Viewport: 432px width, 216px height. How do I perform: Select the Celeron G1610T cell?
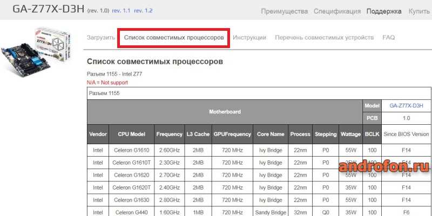pyautogui.click(x=131, y=163)
